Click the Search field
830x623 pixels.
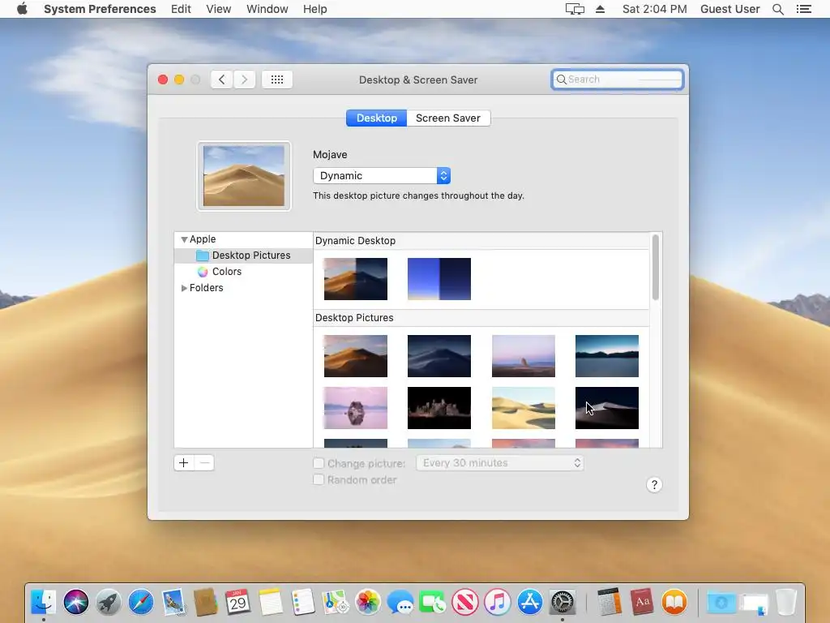coord(617,79)
